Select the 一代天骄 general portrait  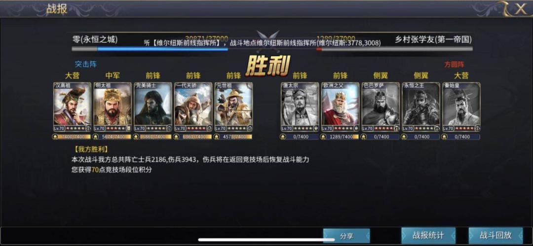click(x=193, y=107)
